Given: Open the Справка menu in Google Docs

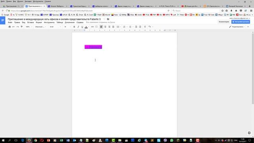Looking at the screenshot, I should pos(80,22).
